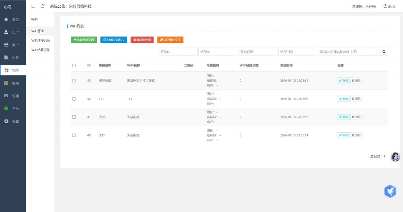Click the blue bird floating icon
The width and height of the screenshot is (403, 212).
tap(390, 191)
